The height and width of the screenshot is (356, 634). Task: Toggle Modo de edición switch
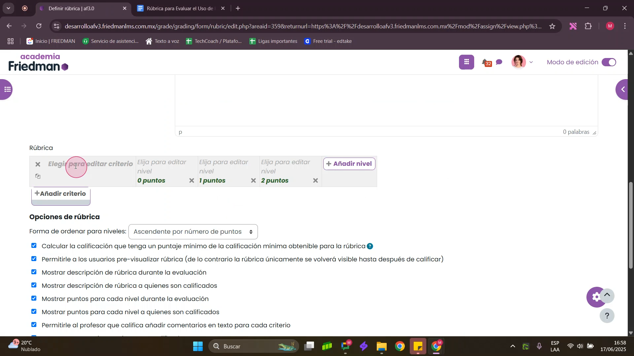point(609,62)
